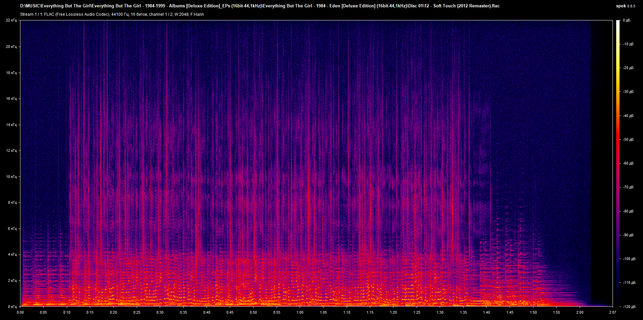Click the '10 кГц' frequency axis label
Screen dimensions: 643x320
(11, 177)
